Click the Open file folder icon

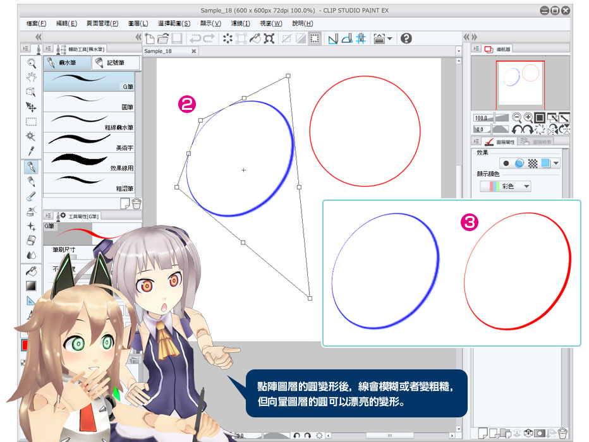[x=164, y=39]
